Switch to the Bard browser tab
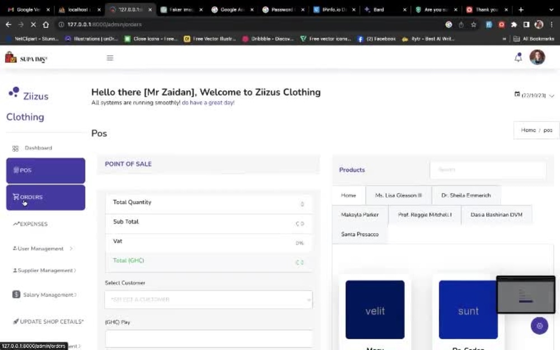Image resolution: width=560 pixels, height=350 pixels. click(384, 10)
